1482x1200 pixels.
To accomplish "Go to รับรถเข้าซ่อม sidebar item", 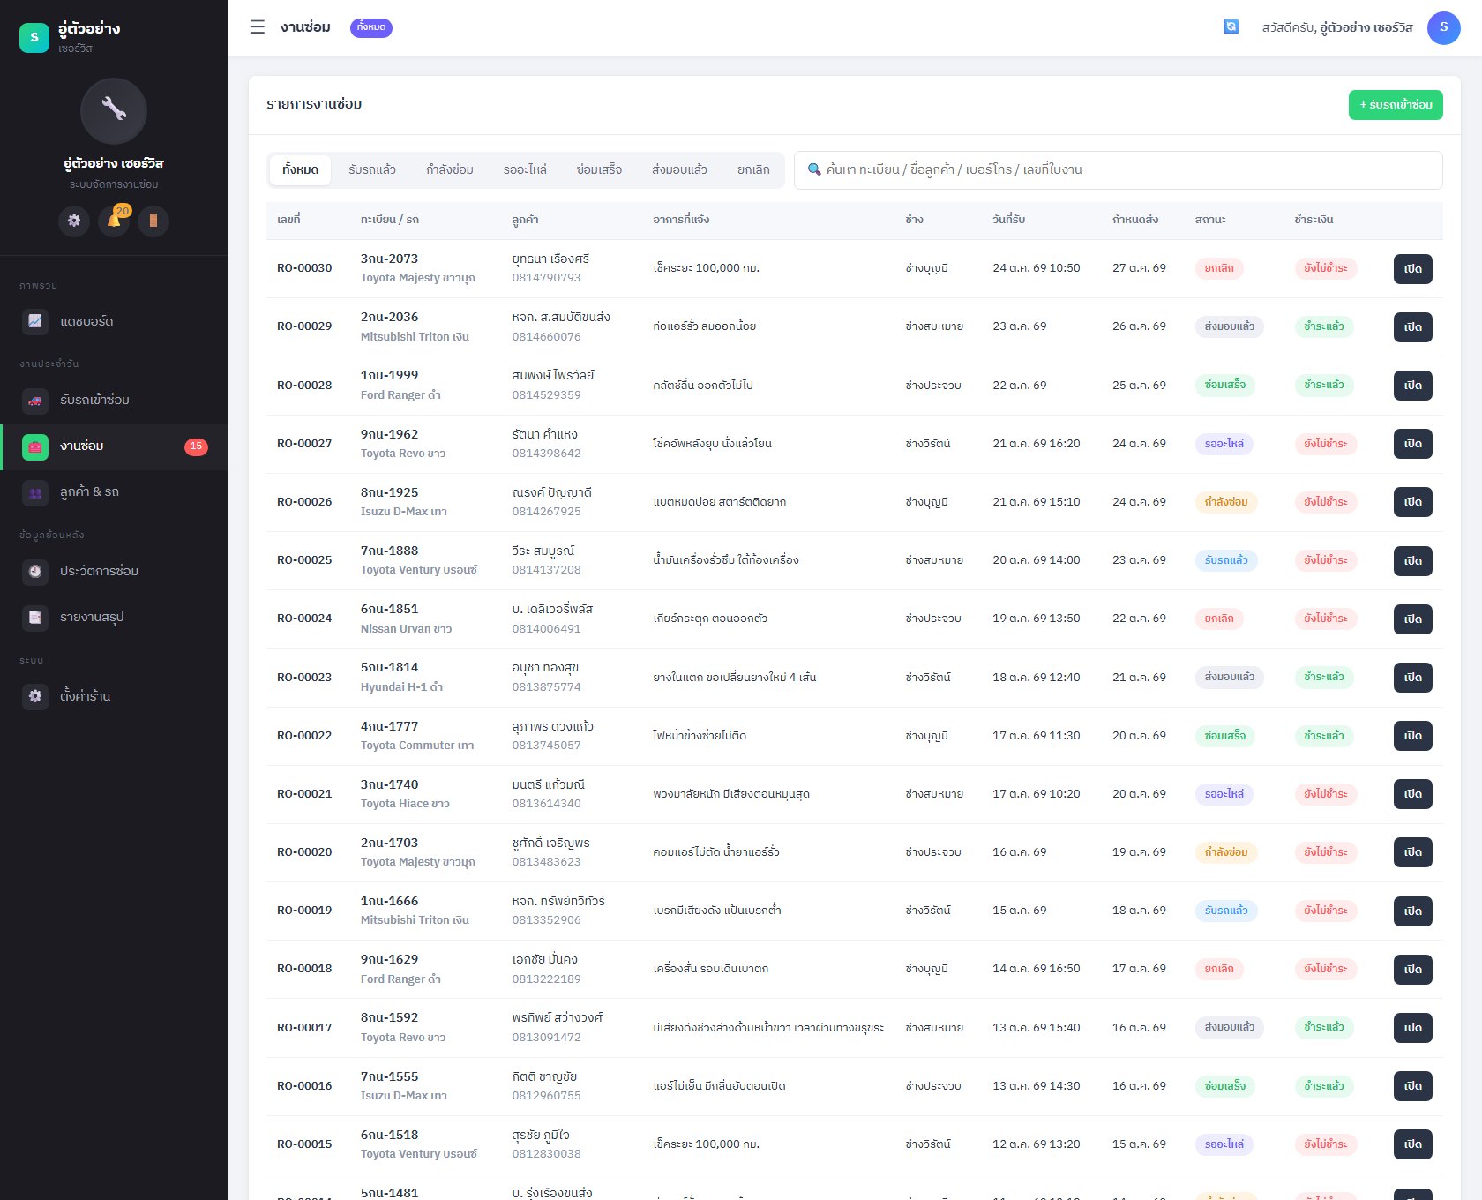I will click(114, 400).
